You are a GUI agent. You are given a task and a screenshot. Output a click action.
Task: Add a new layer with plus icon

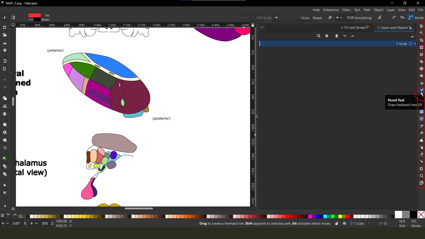412,36
